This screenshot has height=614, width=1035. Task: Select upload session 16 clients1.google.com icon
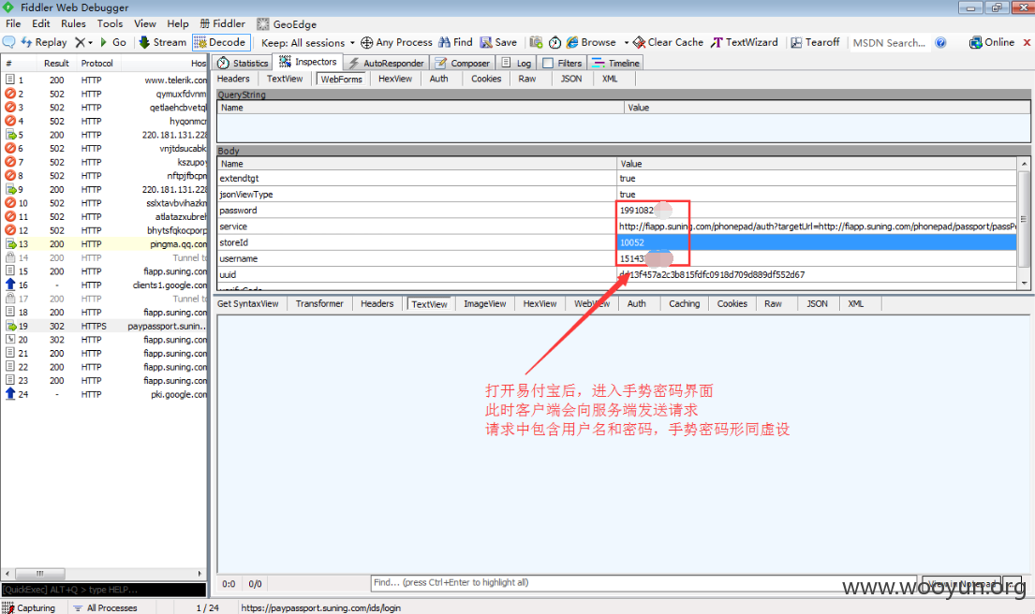click(10, 285)
